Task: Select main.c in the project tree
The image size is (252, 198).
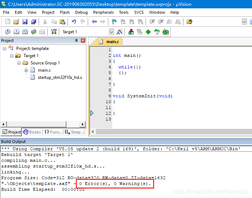Action: 44,70
